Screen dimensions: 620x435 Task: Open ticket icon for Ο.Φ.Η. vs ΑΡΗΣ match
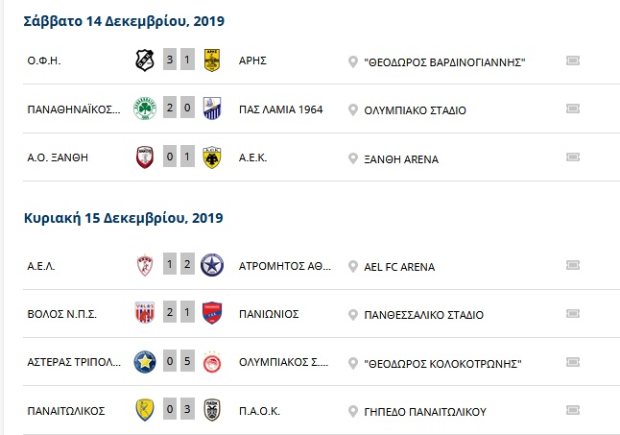(x=573, y=60)
